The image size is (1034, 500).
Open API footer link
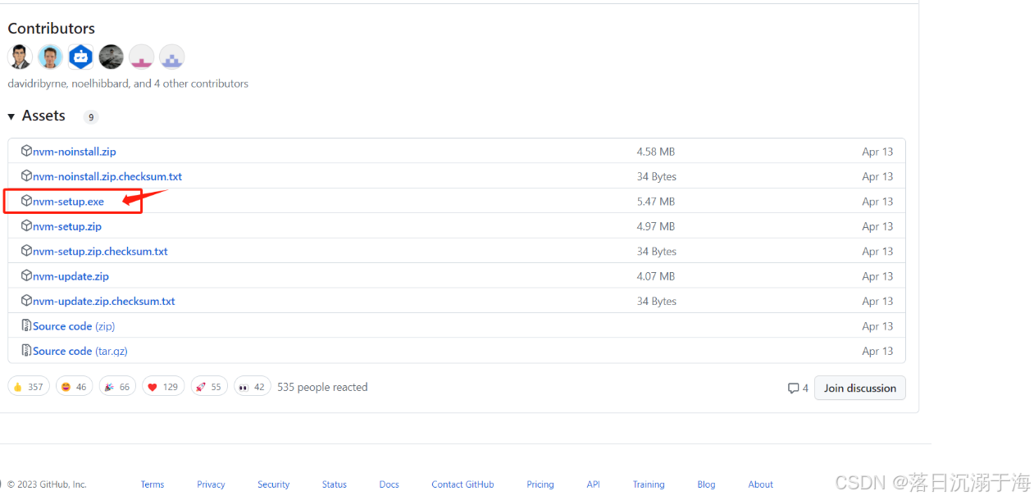(x=593, y=484)
